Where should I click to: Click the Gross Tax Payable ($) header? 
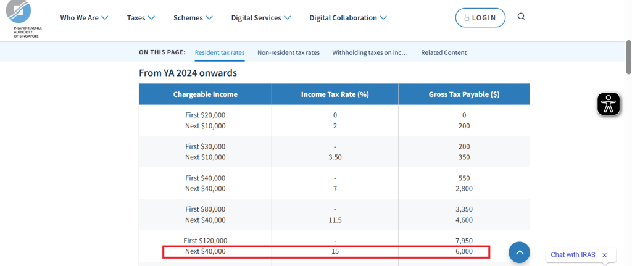(464, 94)
